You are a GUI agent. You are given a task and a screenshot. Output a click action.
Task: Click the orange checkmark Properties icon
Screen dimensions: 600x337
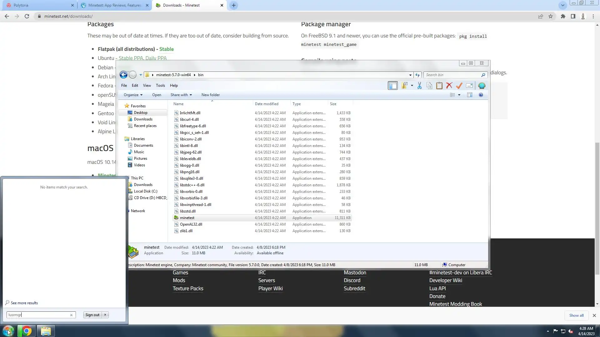pos(459,85)
